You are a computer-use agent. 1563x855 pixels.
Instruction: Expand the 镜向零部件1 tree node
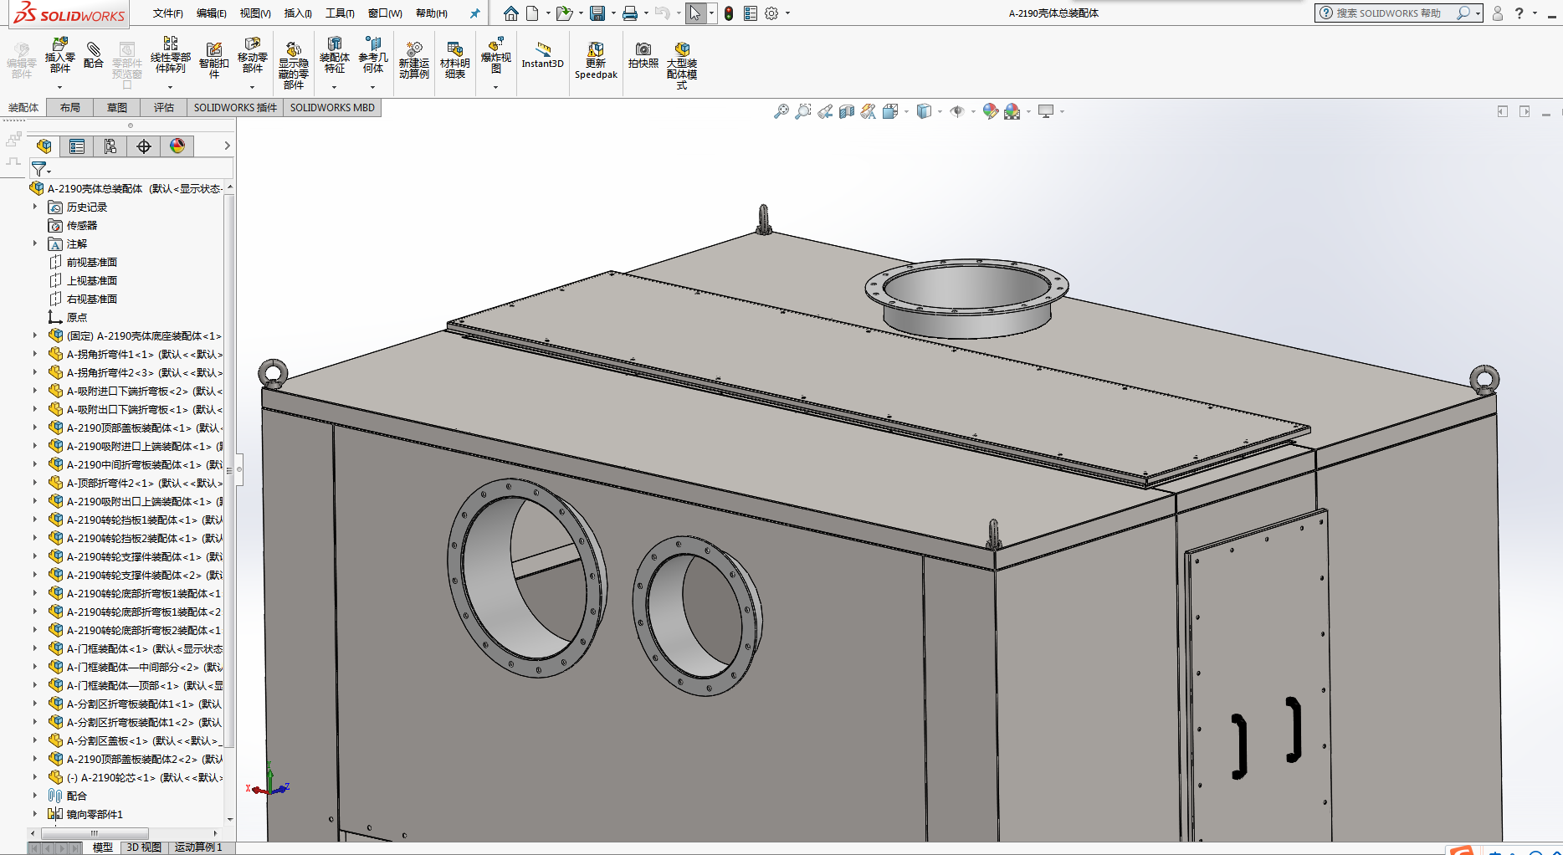(35, 814)
